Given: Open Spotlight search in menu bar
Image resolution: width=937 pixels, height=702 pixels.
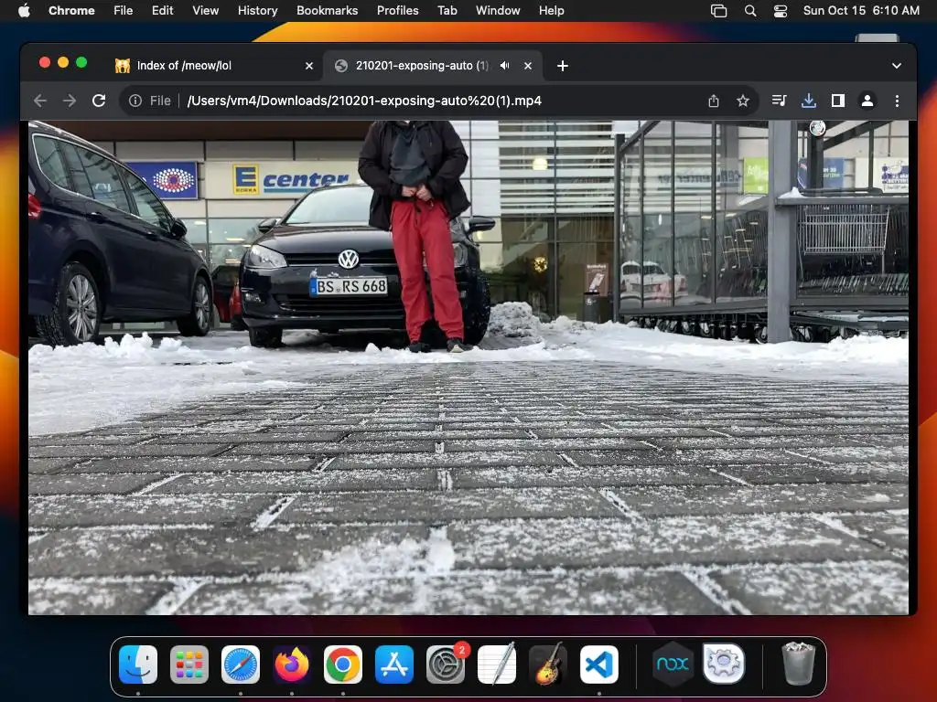Looking at the screenshot, I should click(x=750, y=11).
